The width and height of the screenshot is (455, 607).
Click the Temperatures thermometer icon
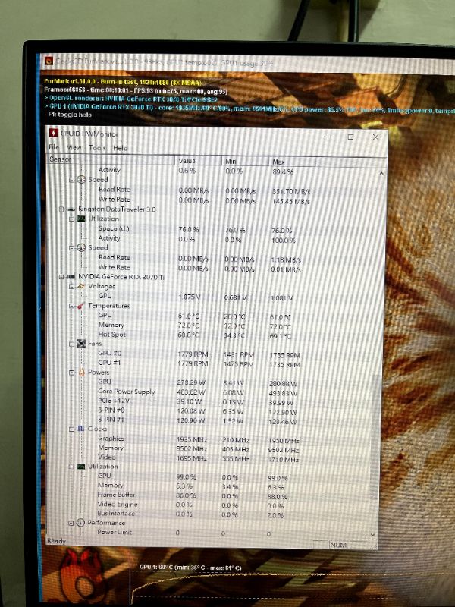coord(81,306)
